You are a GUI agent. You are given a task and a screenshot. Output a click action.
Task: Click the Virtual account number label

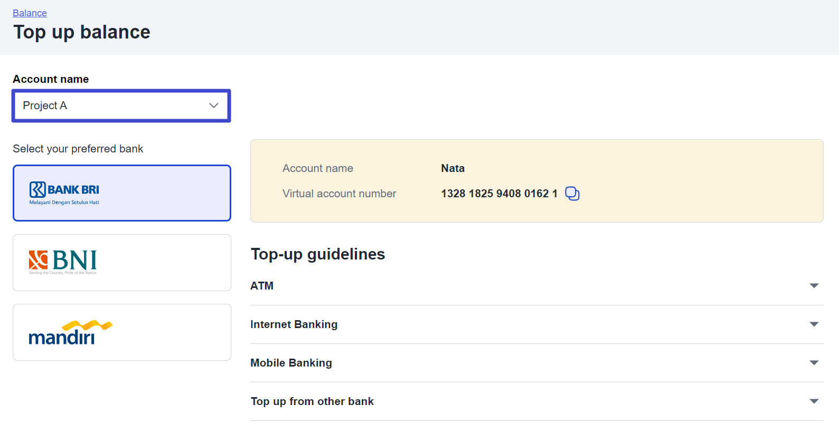pos(339,194)
